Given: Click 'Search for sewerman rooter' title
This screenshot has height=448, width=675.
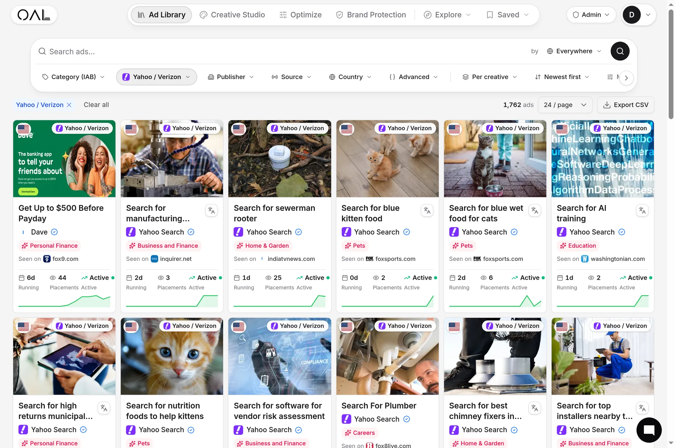Looking at the screenshot, I should pos(274,213).
